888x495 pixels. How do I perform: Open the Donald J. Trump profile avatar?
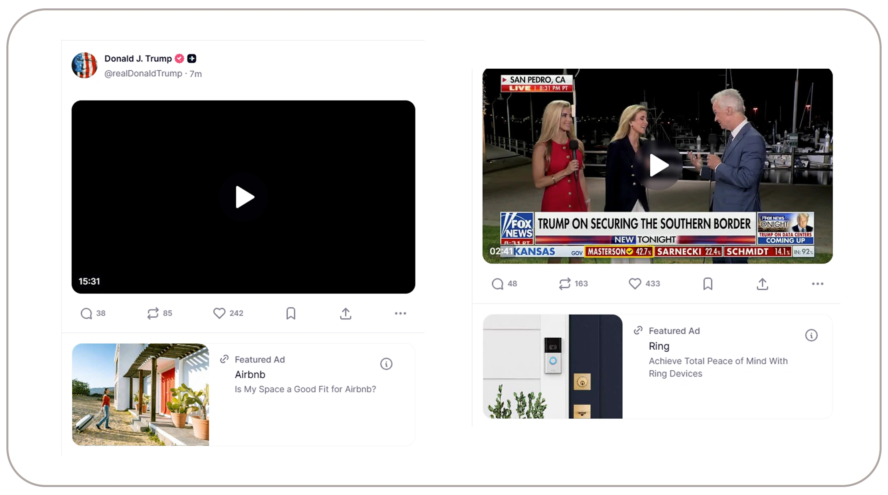tap(84, 65)
